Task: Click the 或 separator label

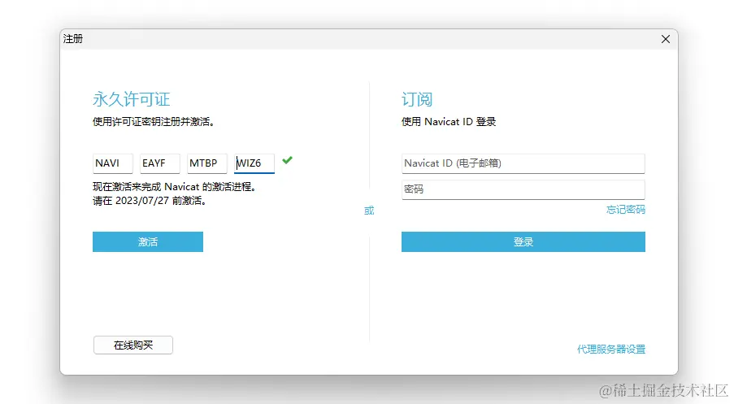Action: pos(369,211)
